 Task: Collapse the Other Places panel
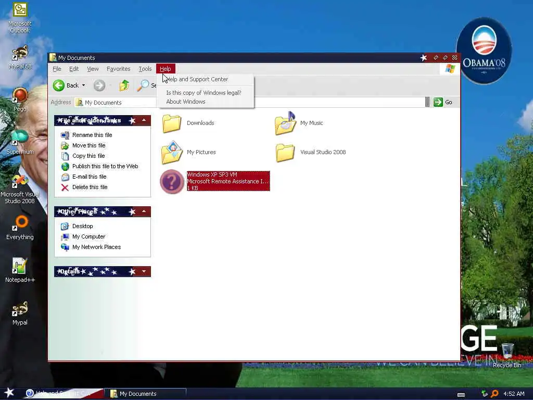[x=144, y=211]
